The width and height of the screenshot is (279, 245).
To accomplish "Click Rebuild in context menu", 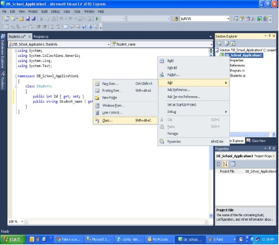I will pyautogui.click(x=194, y=68).
